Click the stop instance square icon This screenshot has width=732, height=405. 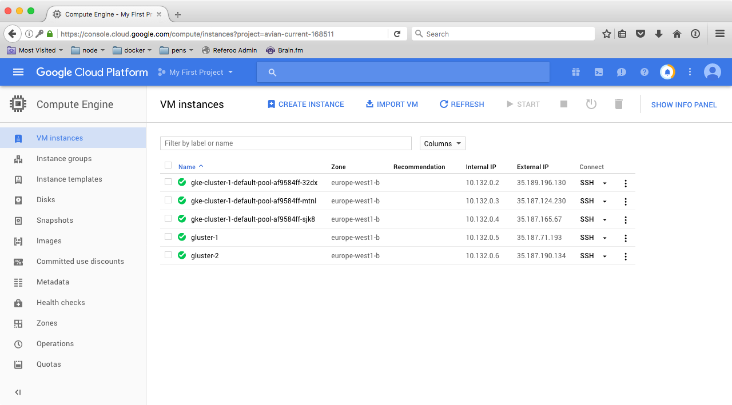(564, 104)
